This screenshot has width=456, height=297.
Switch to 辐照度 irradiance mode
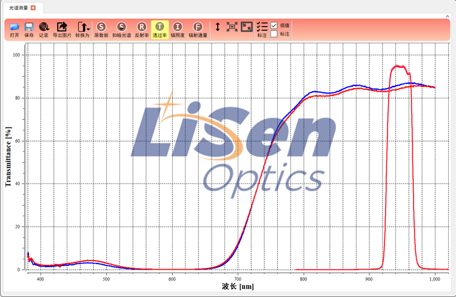pyautogui.click(x=178, y=30)
